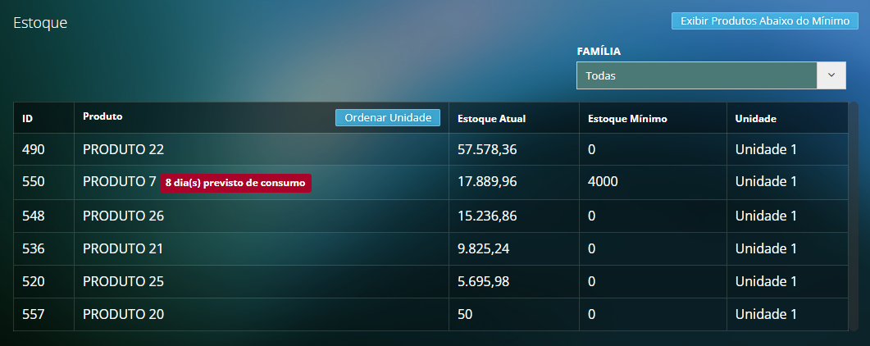Click minimum stock value 4000
Screen dimensions: 870x346
(x=603, y=182)
